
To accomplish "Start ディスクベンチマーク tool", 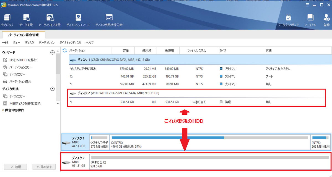I will (78, 20).
